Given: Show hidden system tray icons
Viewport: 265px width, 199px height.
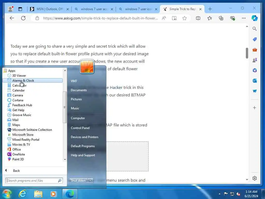Looking at the screenshot, I should click(x=219, y=194).
